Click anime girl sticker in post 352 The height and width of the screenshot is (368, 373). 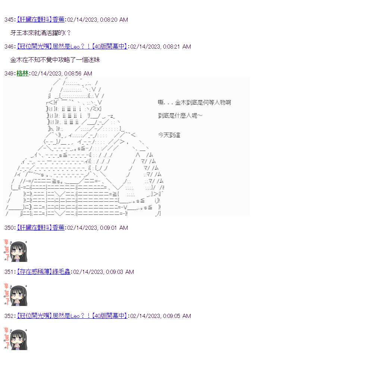(x=16, y=339)
